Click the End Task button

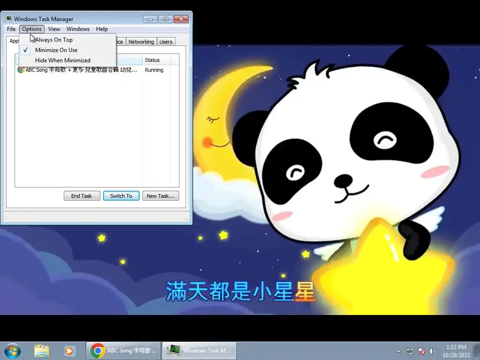tap(82, 196)
